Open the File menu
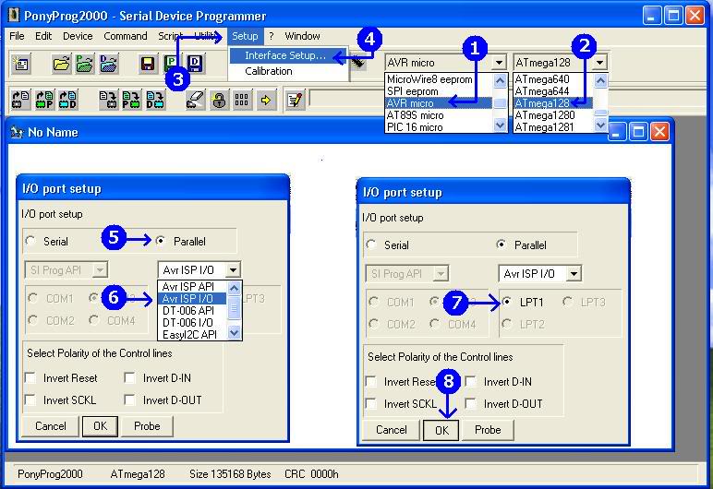The height and width of the screenshot is (489, 713). pos(17,36)
